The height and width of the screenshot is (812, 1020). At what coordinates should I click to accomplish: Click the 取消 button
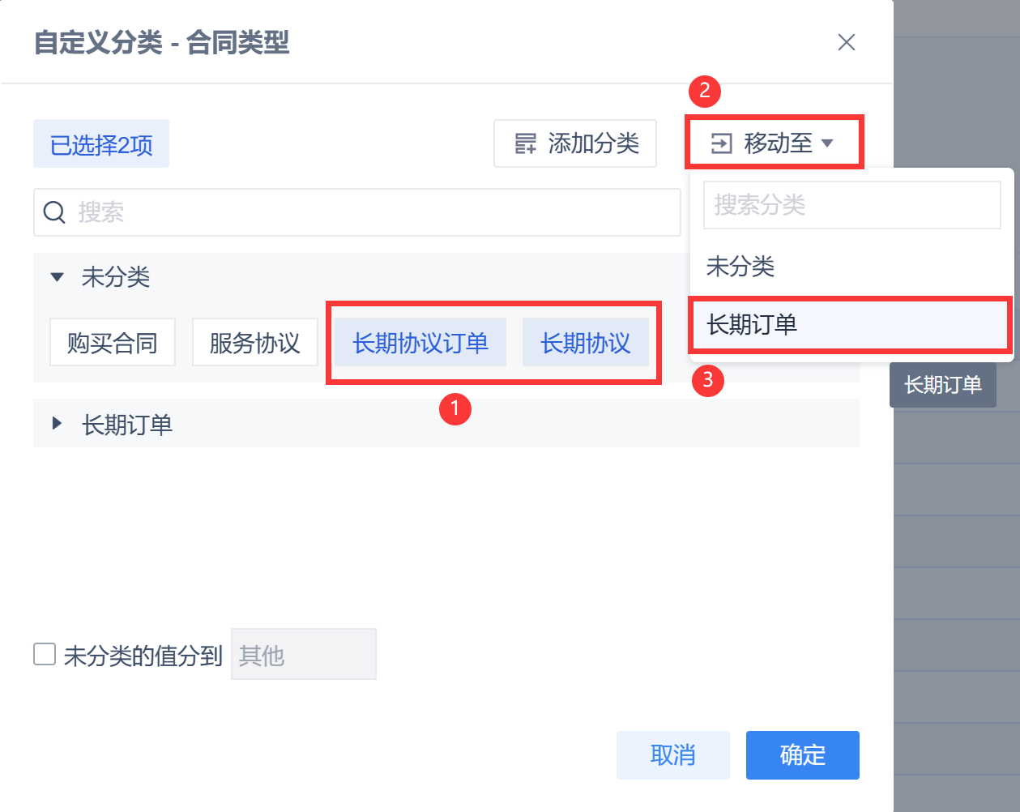click(x=672, y=754)
